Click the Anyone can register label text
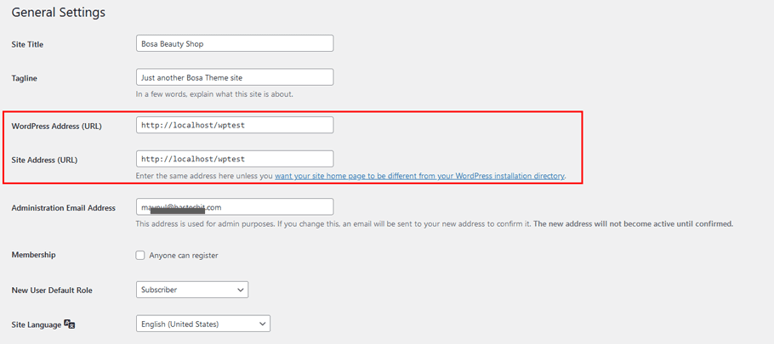 tap(184, 256)
